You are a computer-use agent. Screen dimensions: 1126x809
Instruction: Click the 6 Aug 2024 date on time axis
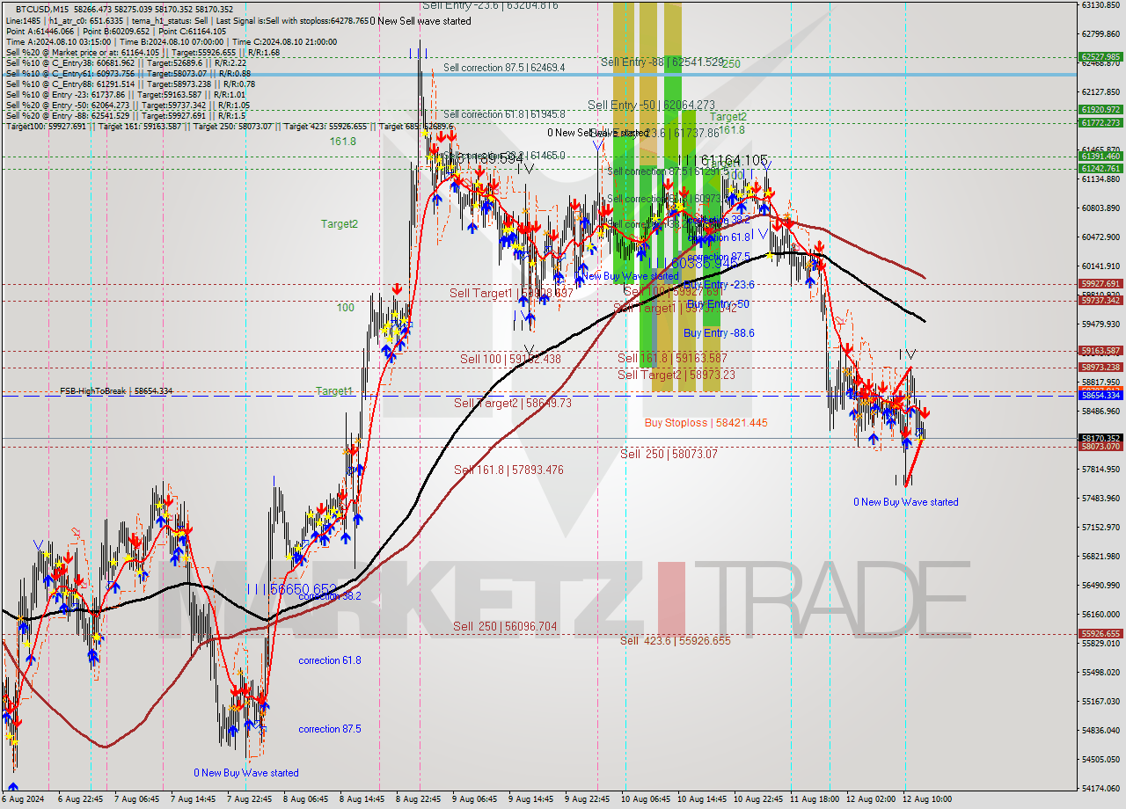[24, 799]
